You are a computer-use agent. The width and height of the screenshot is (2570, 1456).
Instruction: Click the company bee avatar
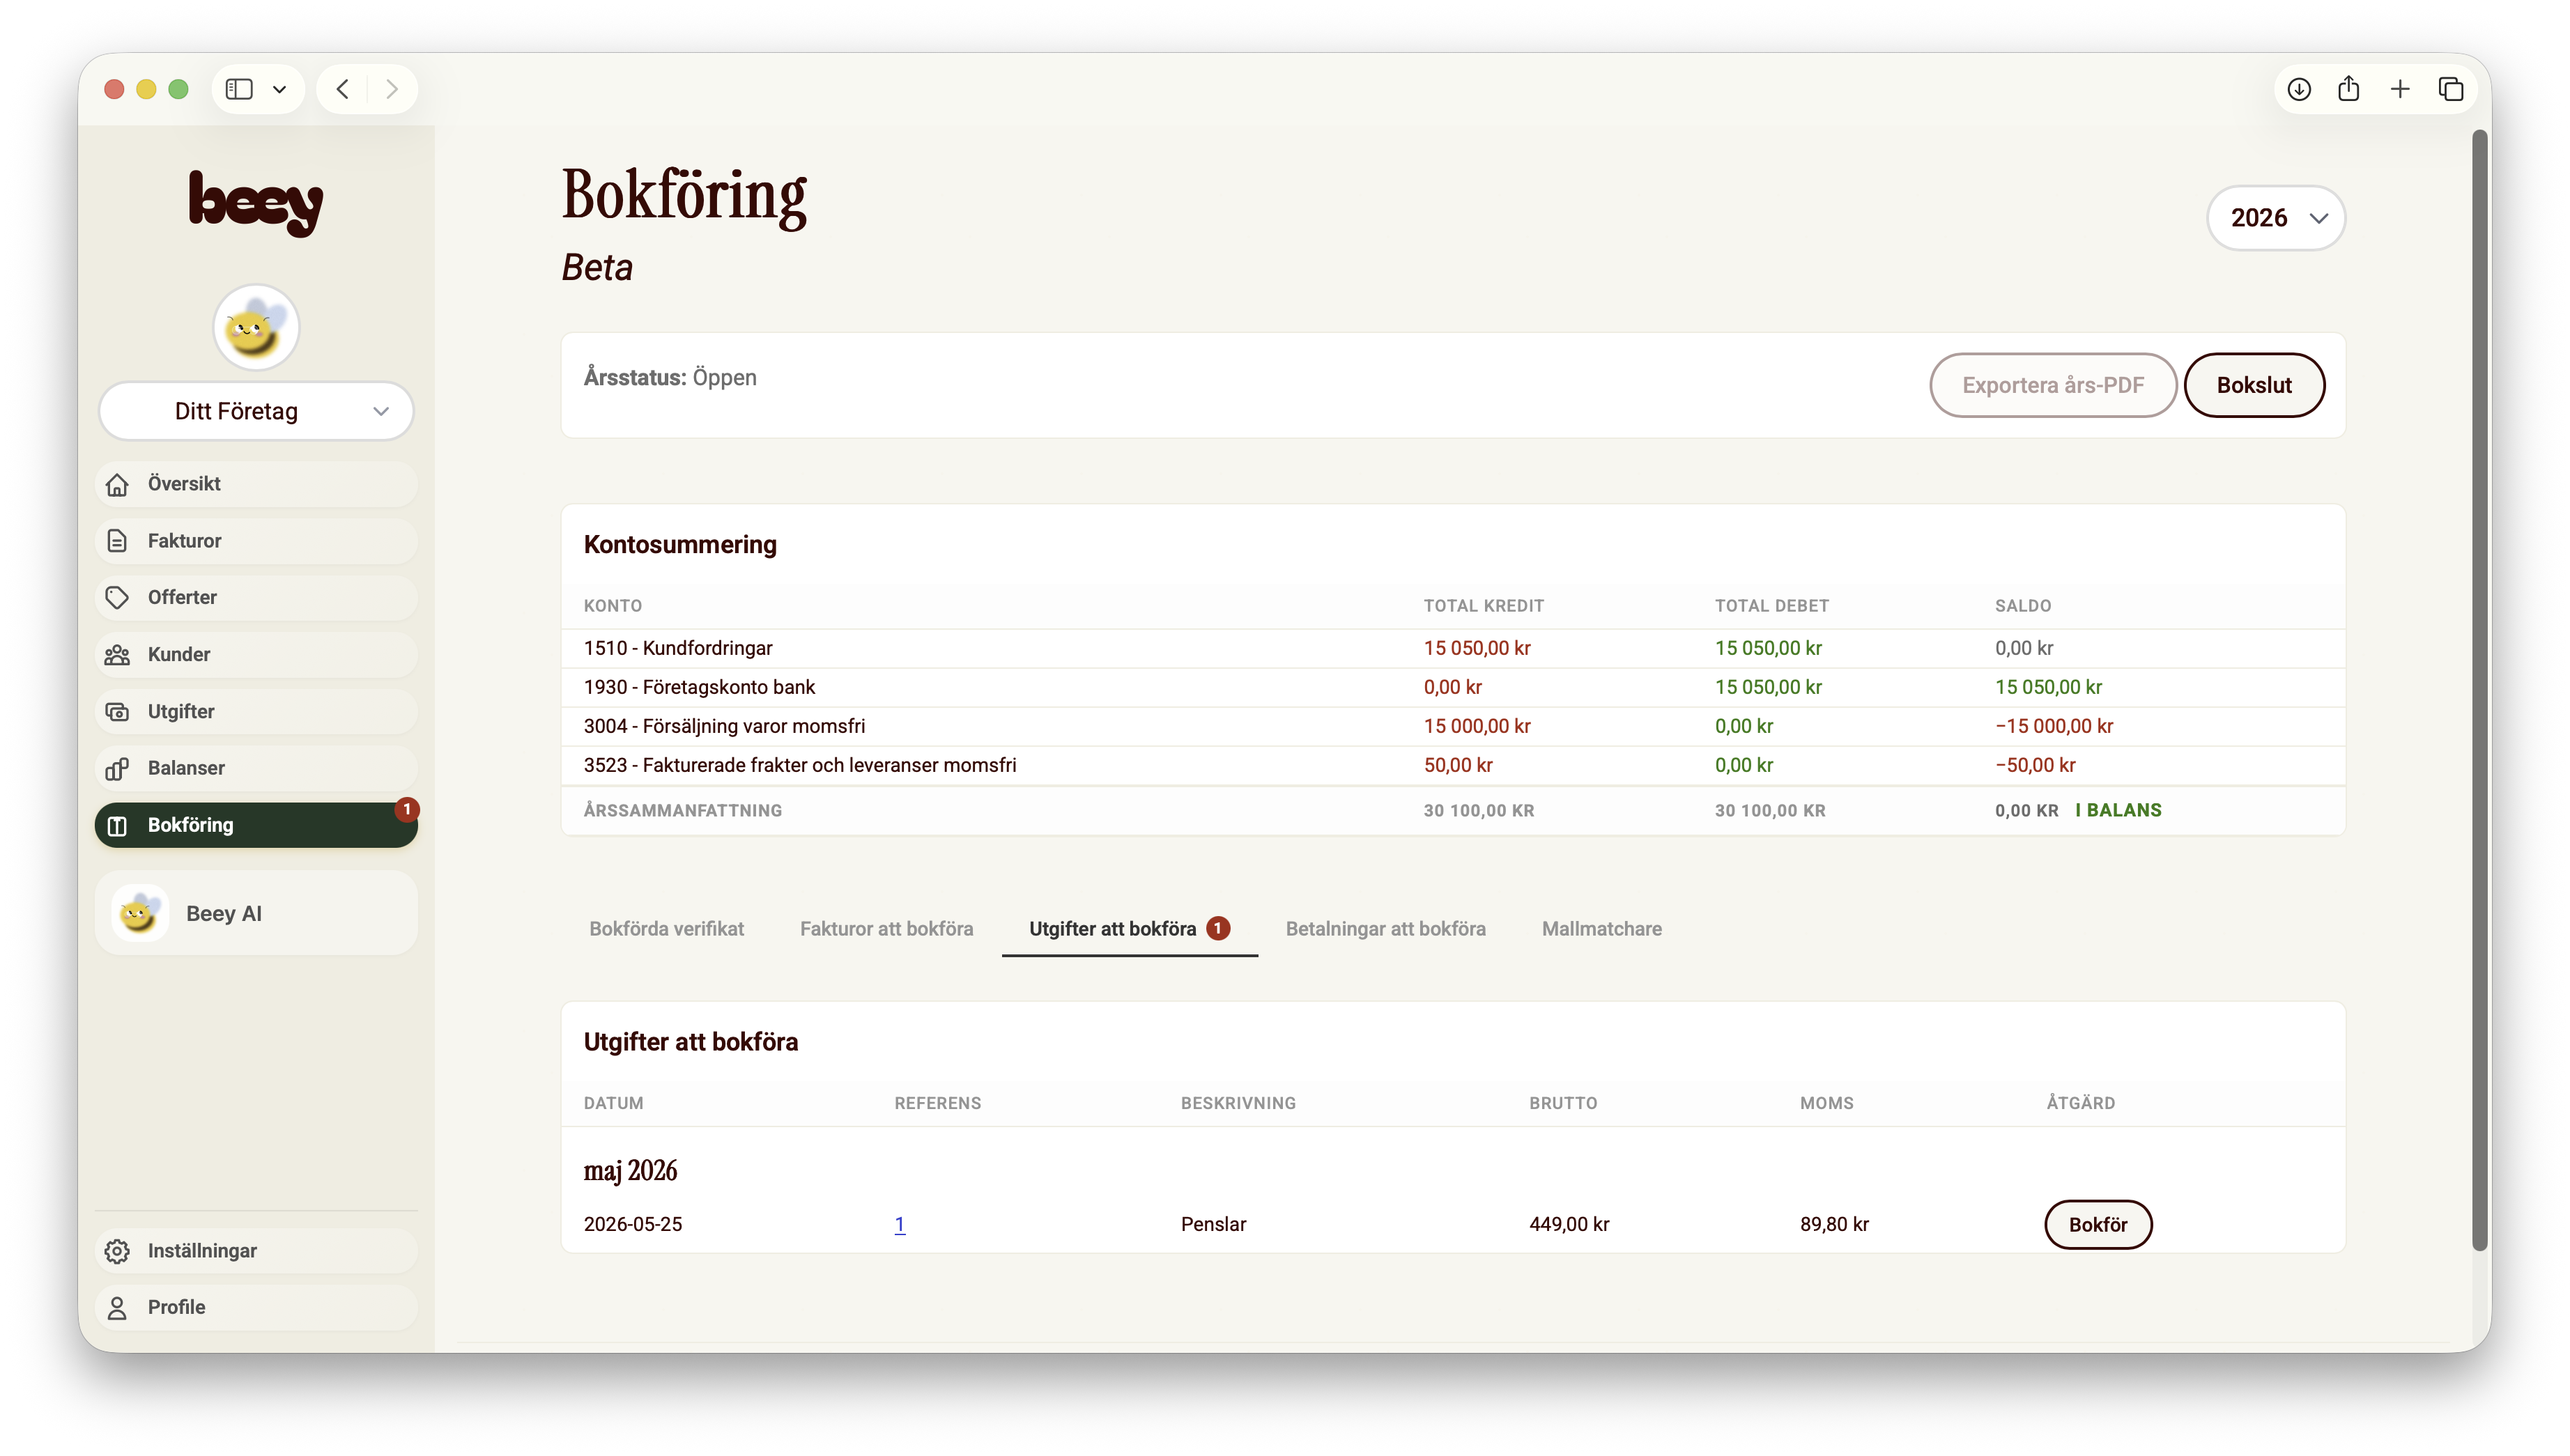256,328
